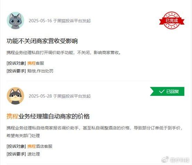
Task: Click the watermark text beside the Weibo logo
Action: coord(180,160)
